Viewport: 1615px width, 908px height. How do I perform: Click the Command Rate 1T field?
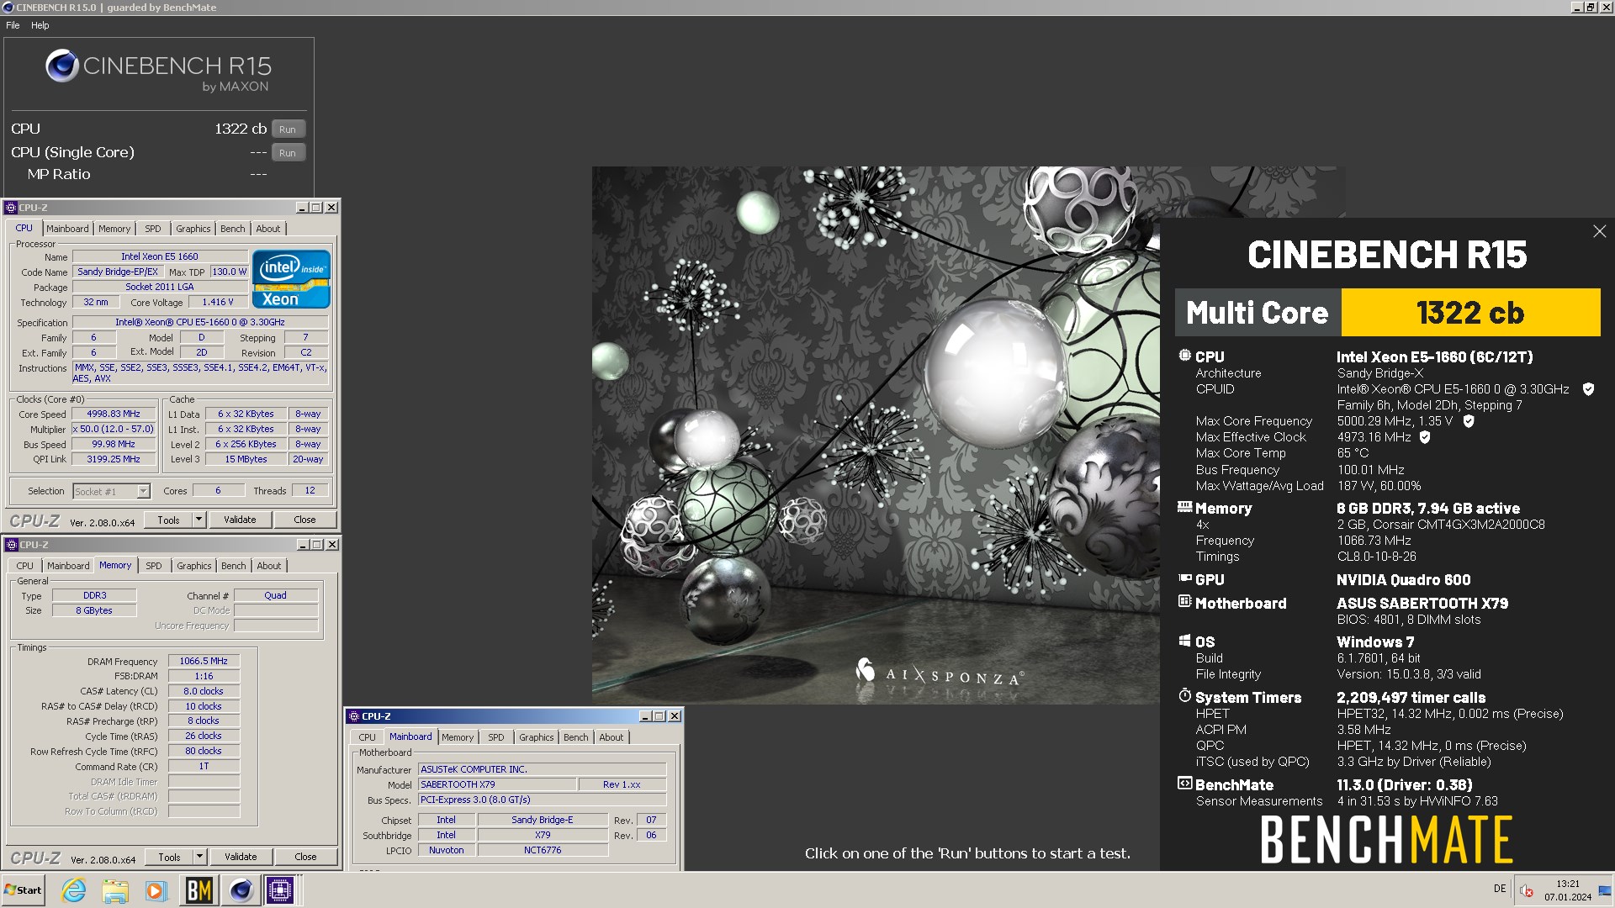[x=204, y=766]
